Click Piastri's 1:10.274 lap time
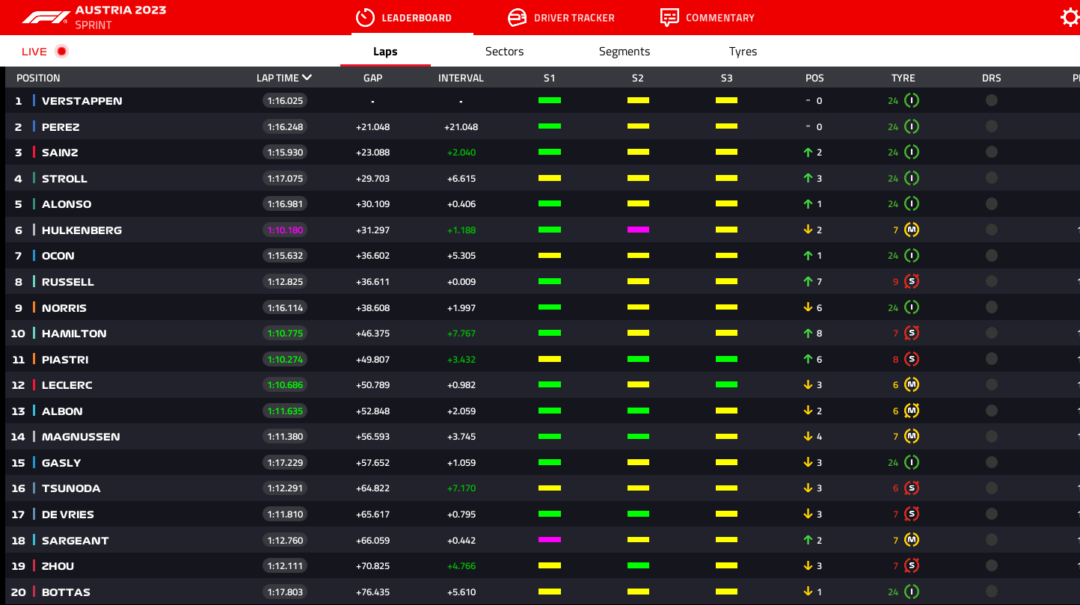This screenshot has width=1080, height=605. (x=285, y=360)
